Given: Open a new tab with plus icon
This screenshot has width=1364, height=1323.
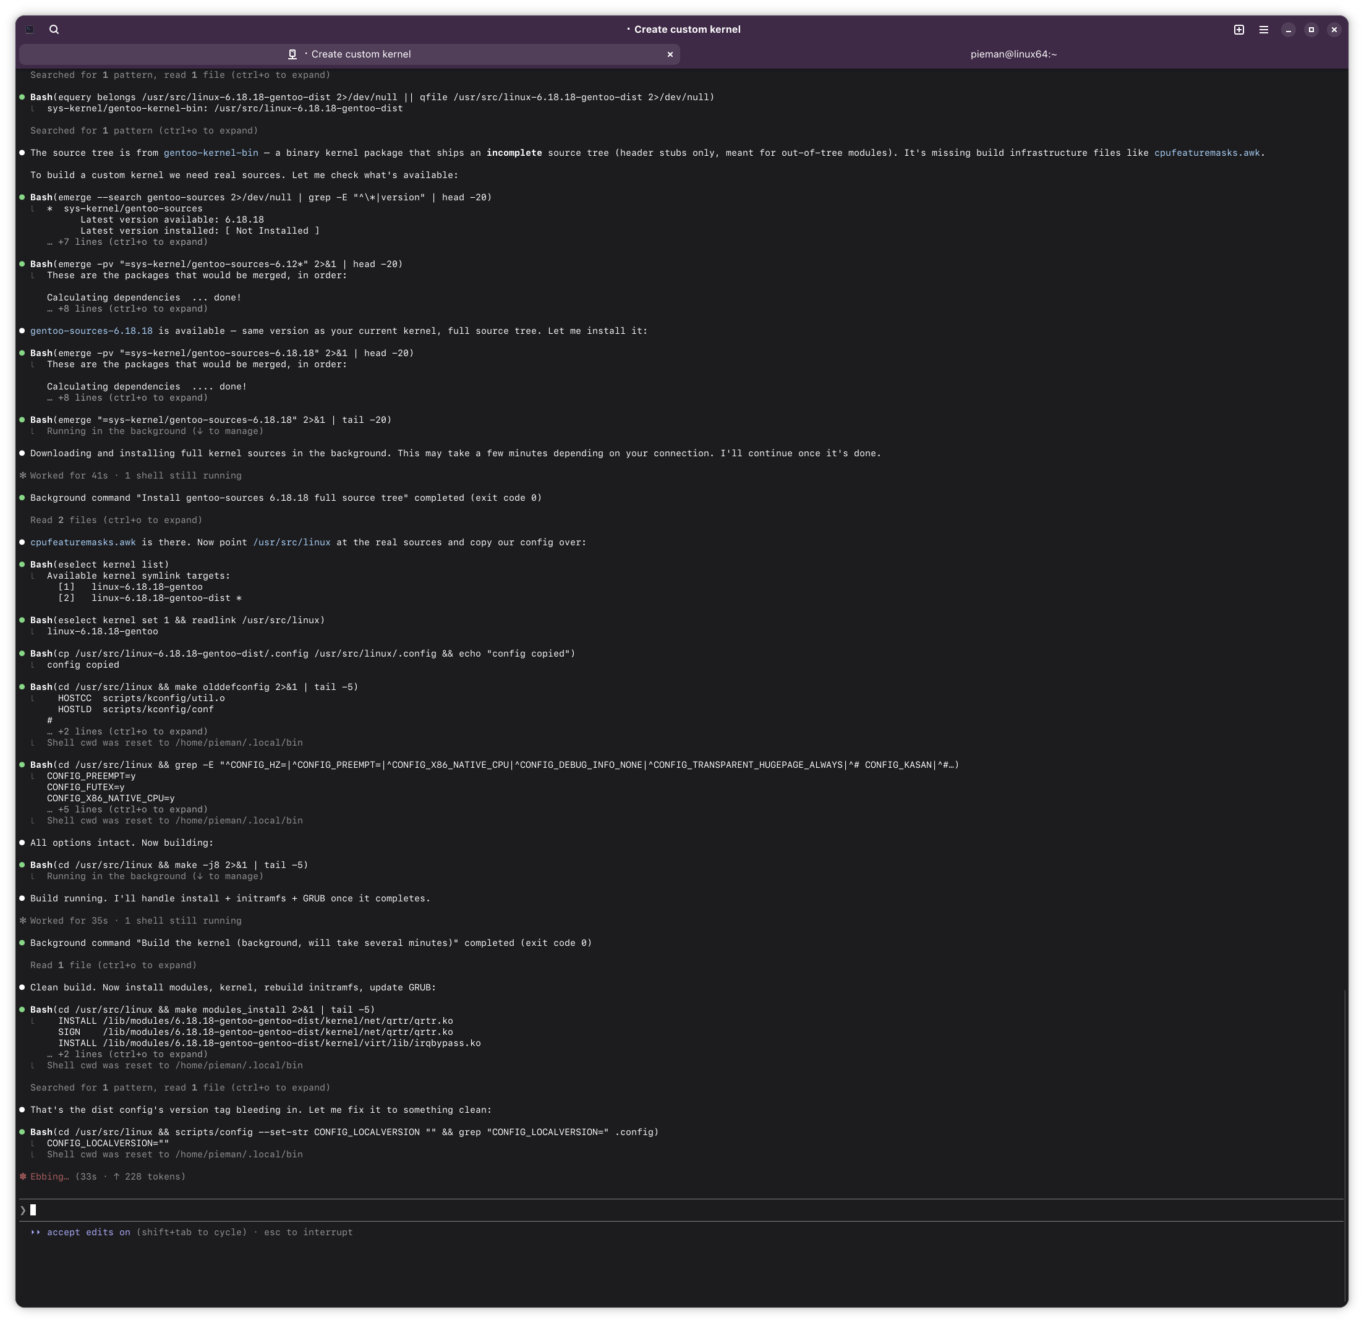Looking at the screenshot, I should (x=1238, y=29).
